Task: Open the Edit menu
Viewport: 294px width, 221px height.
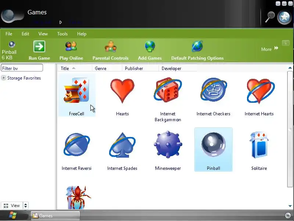Action: (x=25, y=34)
